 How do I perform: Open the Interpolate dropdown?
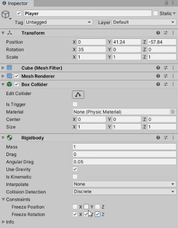(x=124, y=184)
